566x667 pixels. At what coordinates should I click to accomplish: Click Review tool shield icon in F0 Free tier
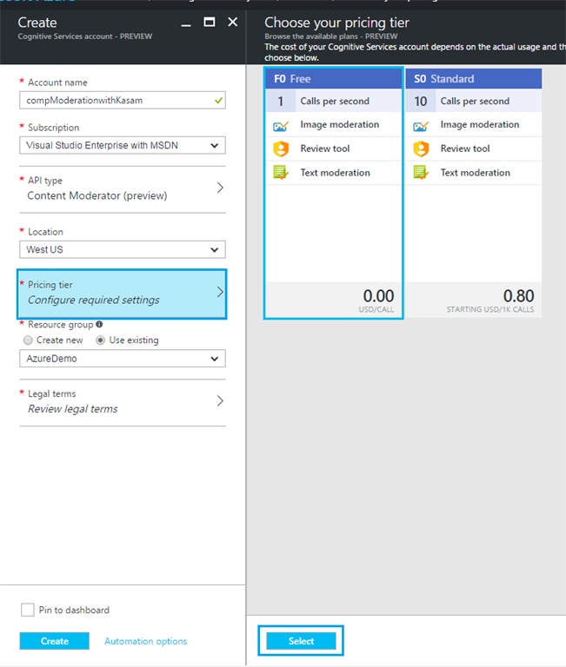pyautogui.click(x=281, y=149)
